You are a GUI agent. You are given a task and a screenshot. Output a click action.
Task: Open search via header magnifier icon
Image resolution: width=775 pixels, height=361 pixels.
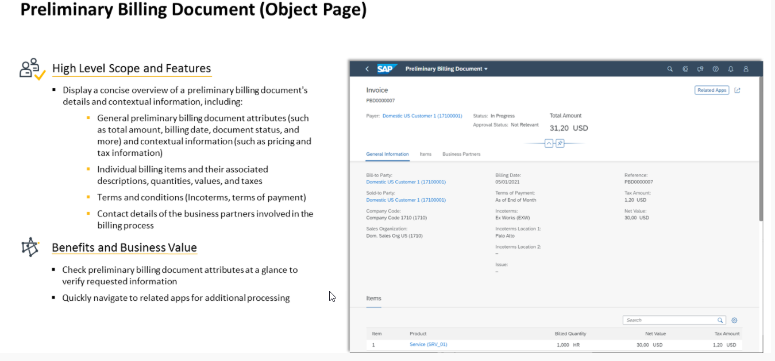(x=669, y=69)
